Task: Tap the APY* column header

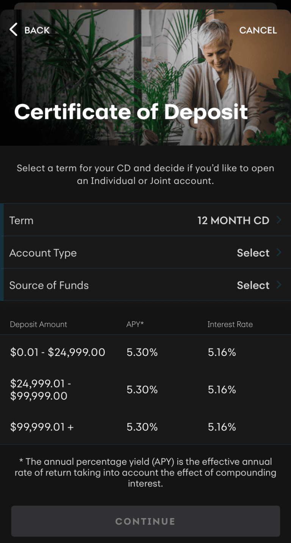Action: click(x=135, y=324)
